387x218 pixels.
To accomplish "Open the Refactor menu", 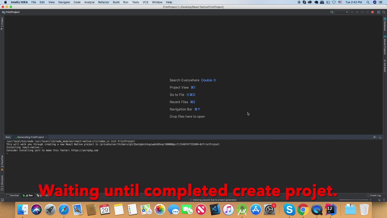I will click(x=103, y=2).
